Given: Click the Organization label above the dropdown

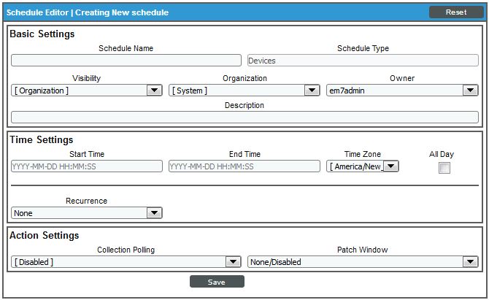Looking at the screenshot, I should tap(244, 78).
